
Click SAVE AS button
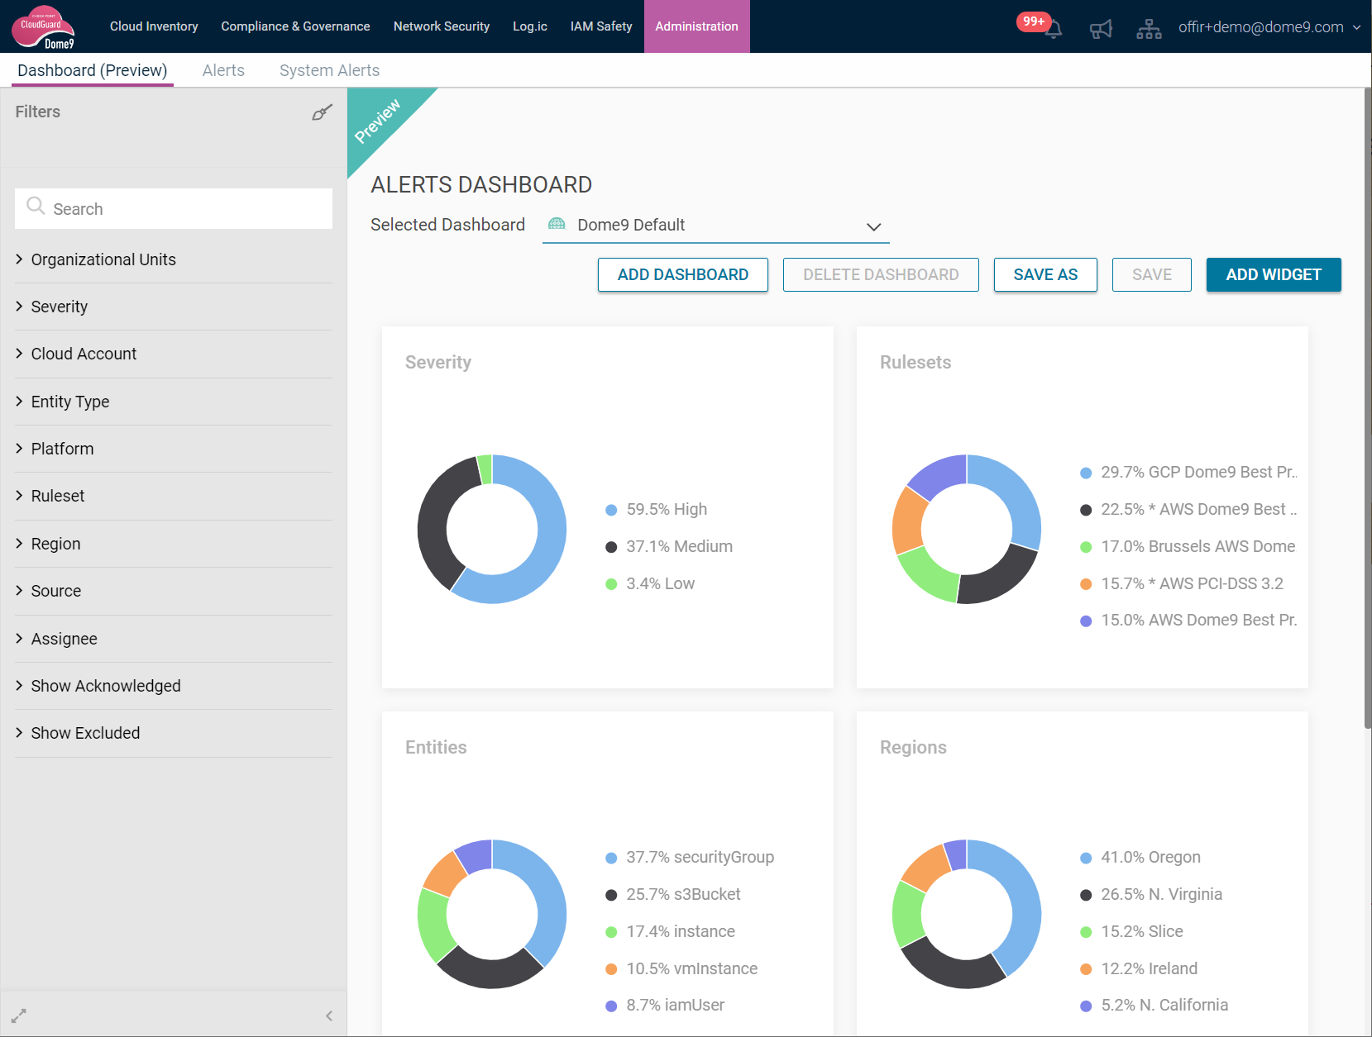point(1045,274)
